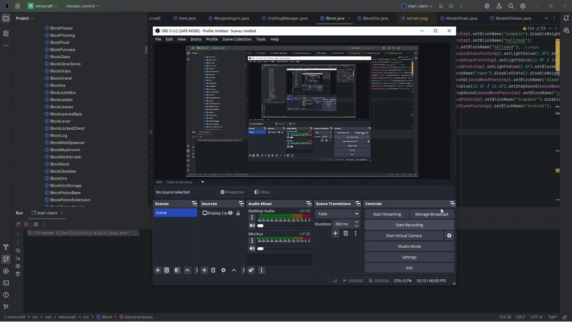Adjust the Mic/Aux volume slider
Image resolution: width=572 pixels, height=322 pixels.
[x=260, y=249]
